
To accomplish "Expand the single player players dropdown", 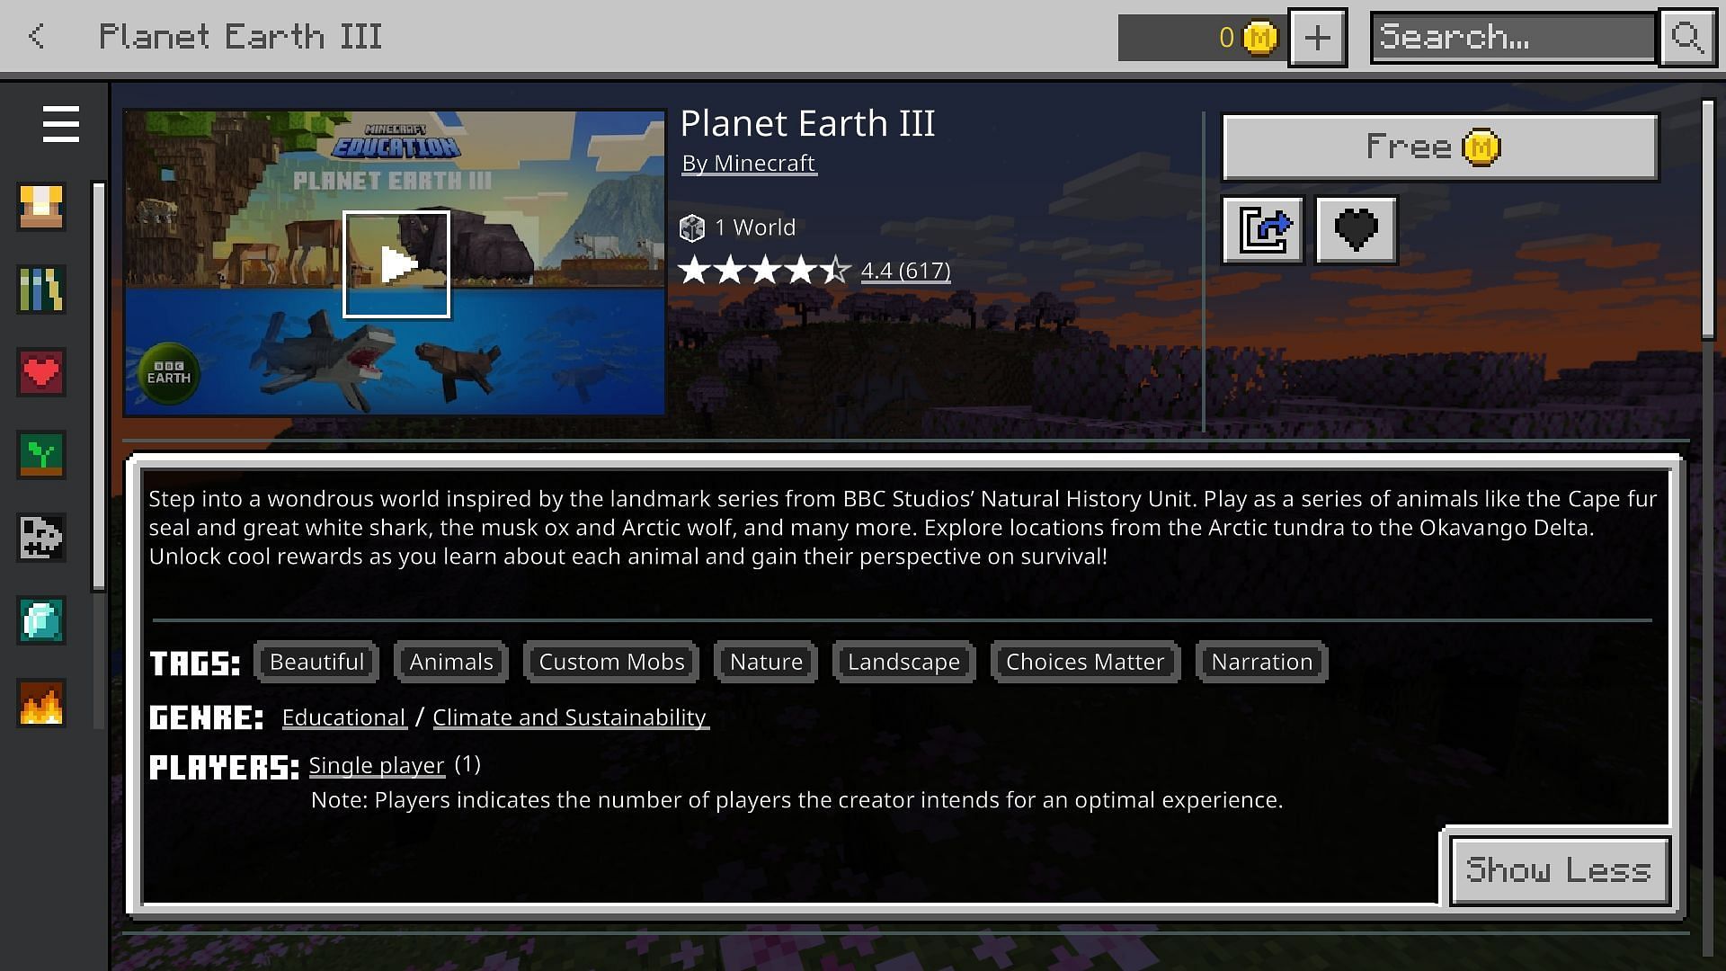I will pyautogui.click(x=376, y=765).
